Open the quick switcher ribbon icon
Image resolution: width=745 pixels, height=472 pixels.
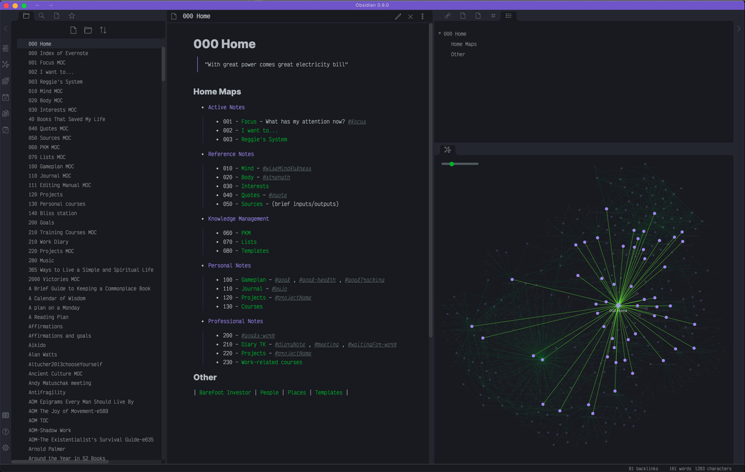[6, 49]
